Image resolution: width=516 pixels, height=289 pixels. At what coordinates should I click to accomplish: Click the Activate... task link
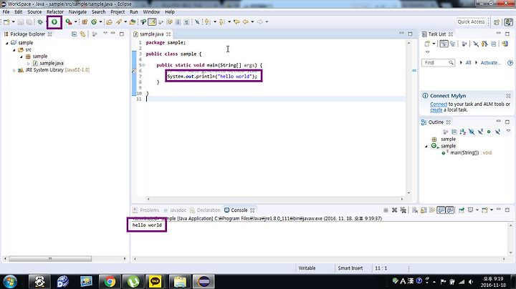pyautogui.click(x=490, y=63)
